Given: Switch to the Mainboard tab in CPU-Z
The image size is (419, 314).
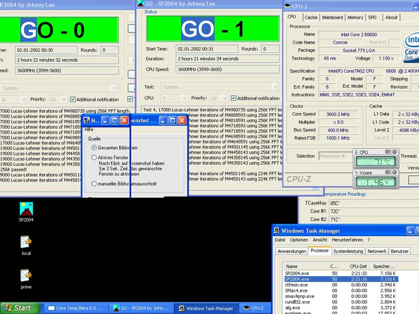Looking at the screenshot, I should [x=333, y=17].
